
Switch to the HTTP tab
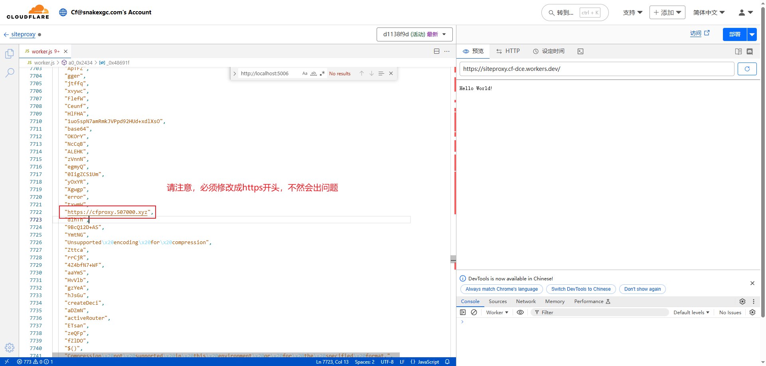(508, 51)
